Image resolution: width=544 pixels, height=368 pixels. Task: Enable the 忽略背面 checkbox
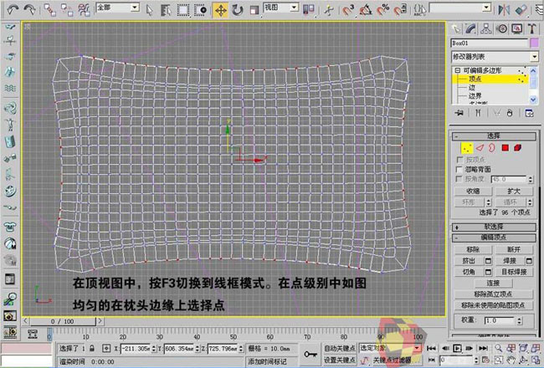point(460,170)
